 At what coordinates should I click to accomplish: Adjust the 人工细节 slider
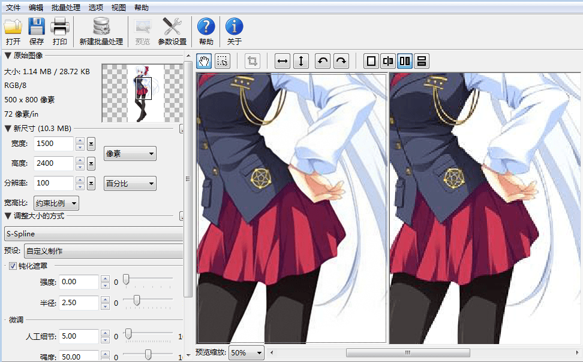click(128, 334)
